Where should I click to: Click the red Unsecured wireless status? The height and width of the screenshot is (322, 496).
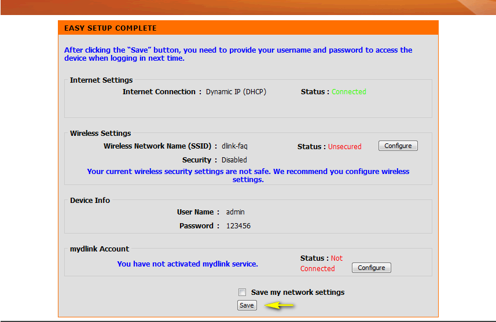[344, 147]
